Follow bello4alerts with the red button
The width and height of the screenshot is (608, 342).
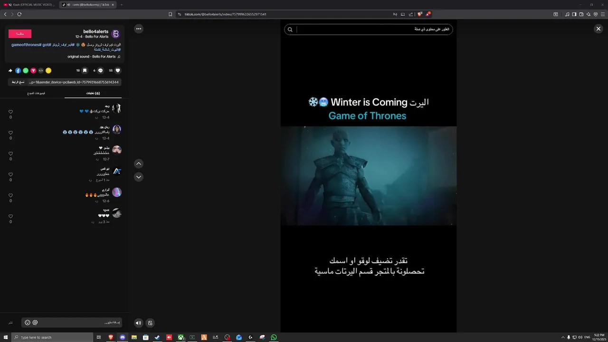(20, 34)
